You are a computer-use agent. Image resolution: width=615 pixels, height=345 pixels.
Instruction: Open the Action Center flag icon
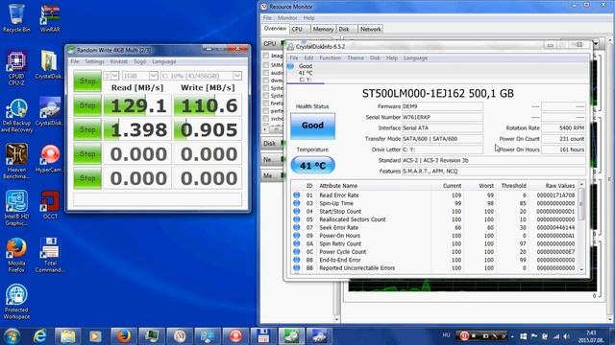[534, 336]
